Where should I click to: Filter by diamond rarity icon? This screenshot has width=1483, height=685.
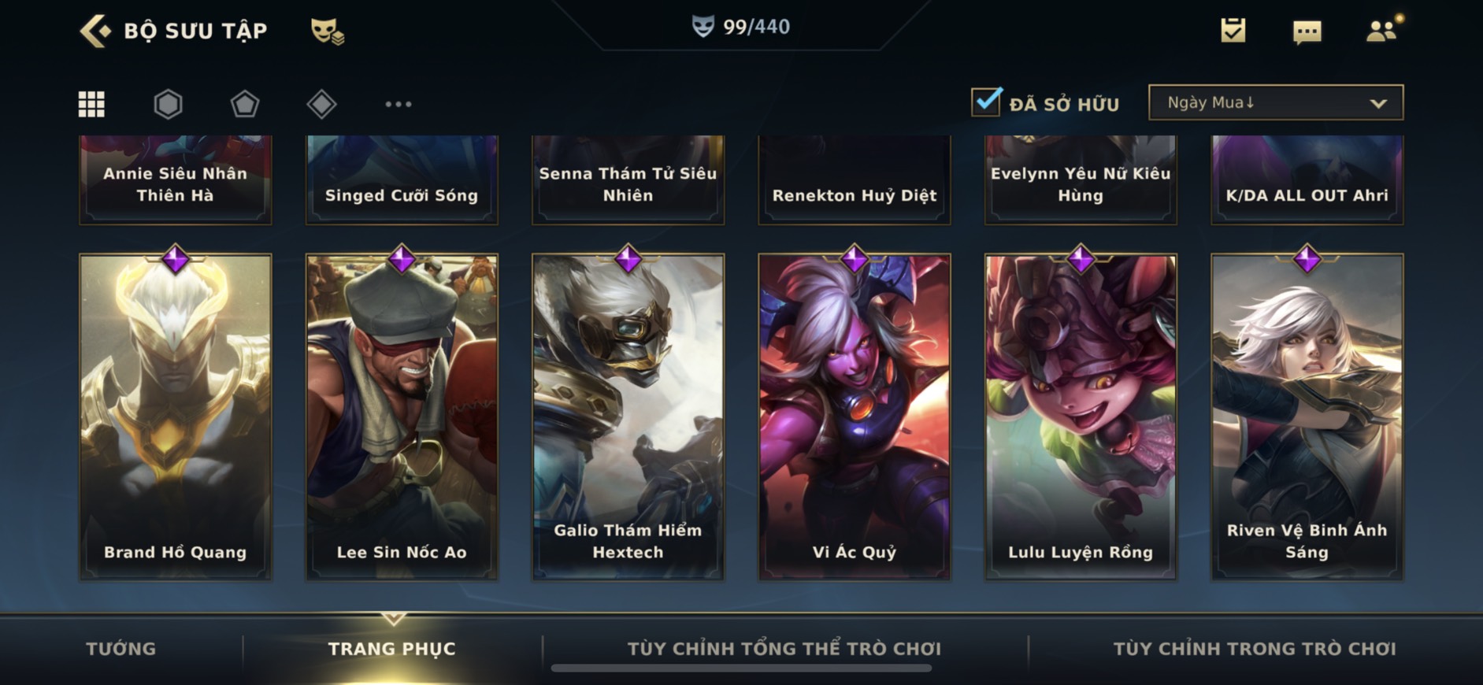(x=321, y=104)
